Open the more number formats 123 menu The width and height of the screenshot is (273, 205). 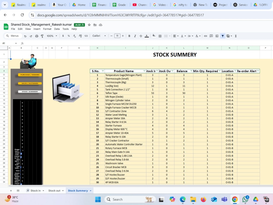[86, 36]
